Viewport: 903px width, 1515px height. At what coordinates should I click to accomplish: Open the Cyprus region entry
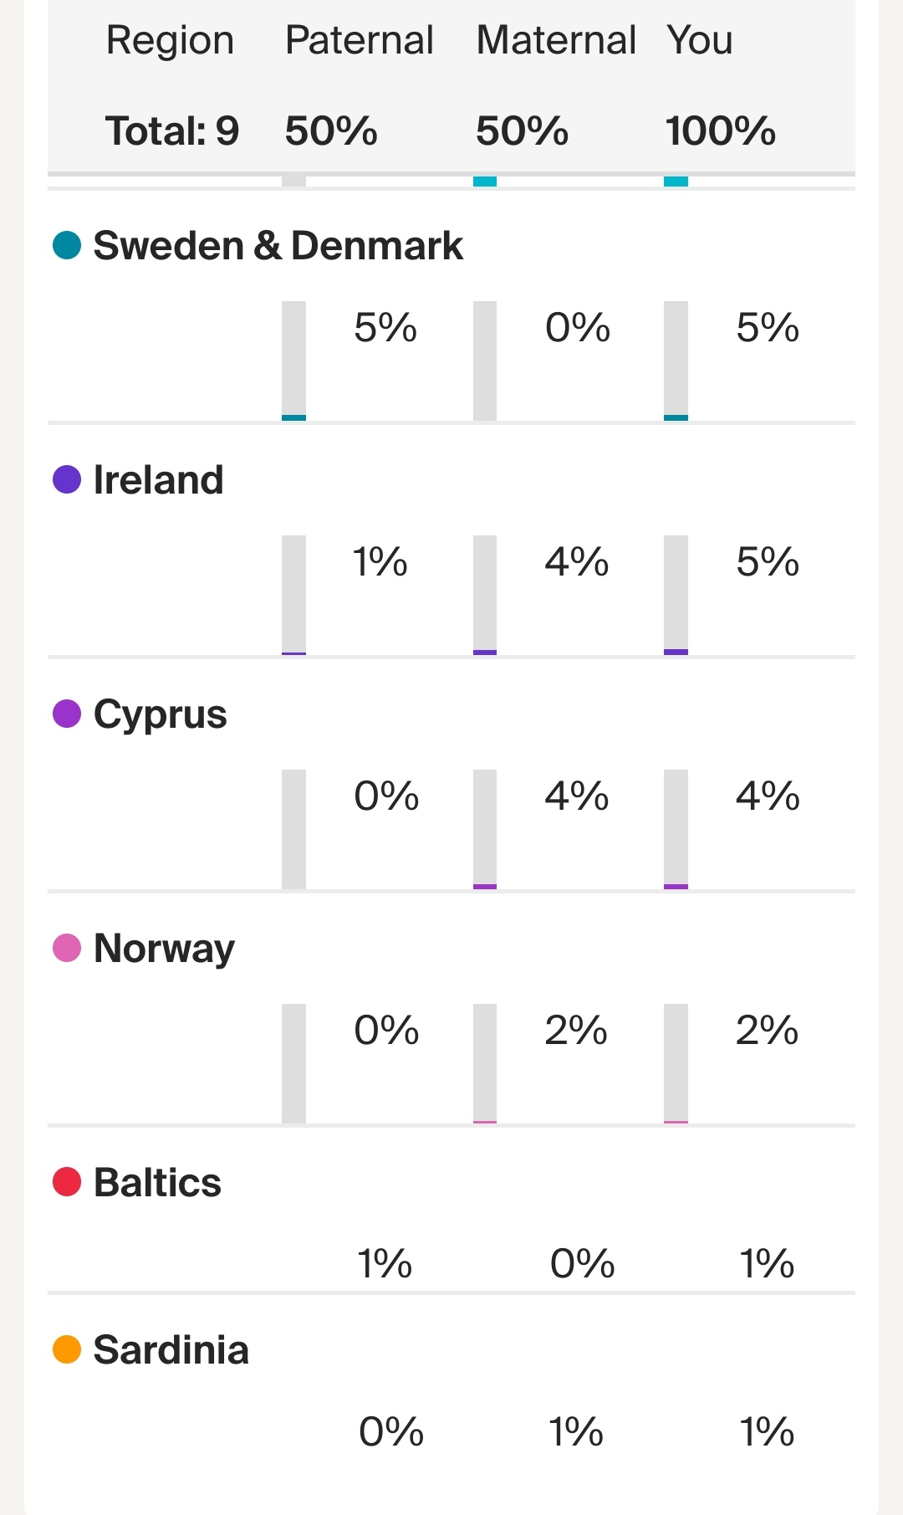pos(160,714)
